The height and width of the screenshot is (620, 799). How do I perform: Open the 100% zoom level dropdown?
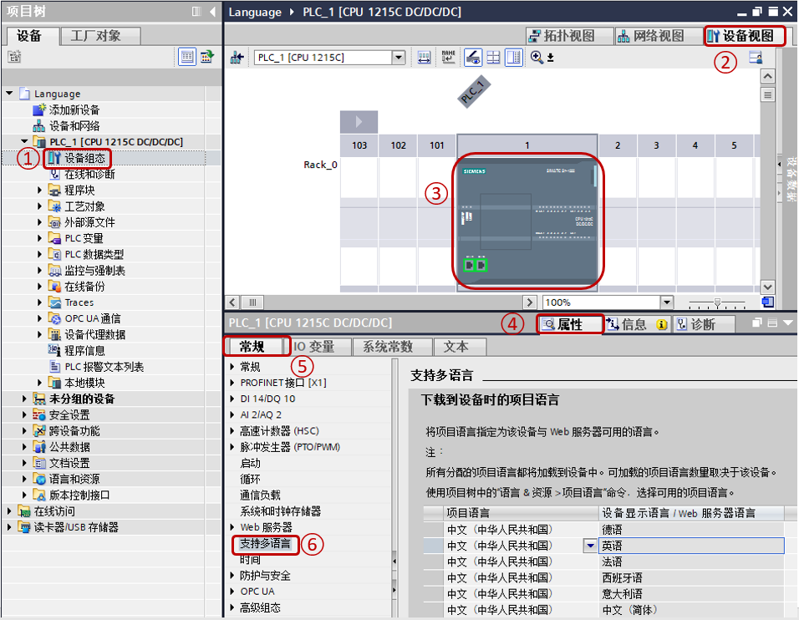tap(667, 302)
